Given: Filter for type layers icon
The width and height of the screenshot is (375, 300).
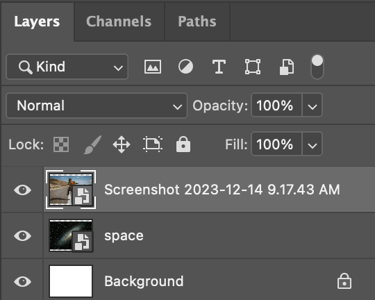Looking at the screenshot, I should point(219,67).
